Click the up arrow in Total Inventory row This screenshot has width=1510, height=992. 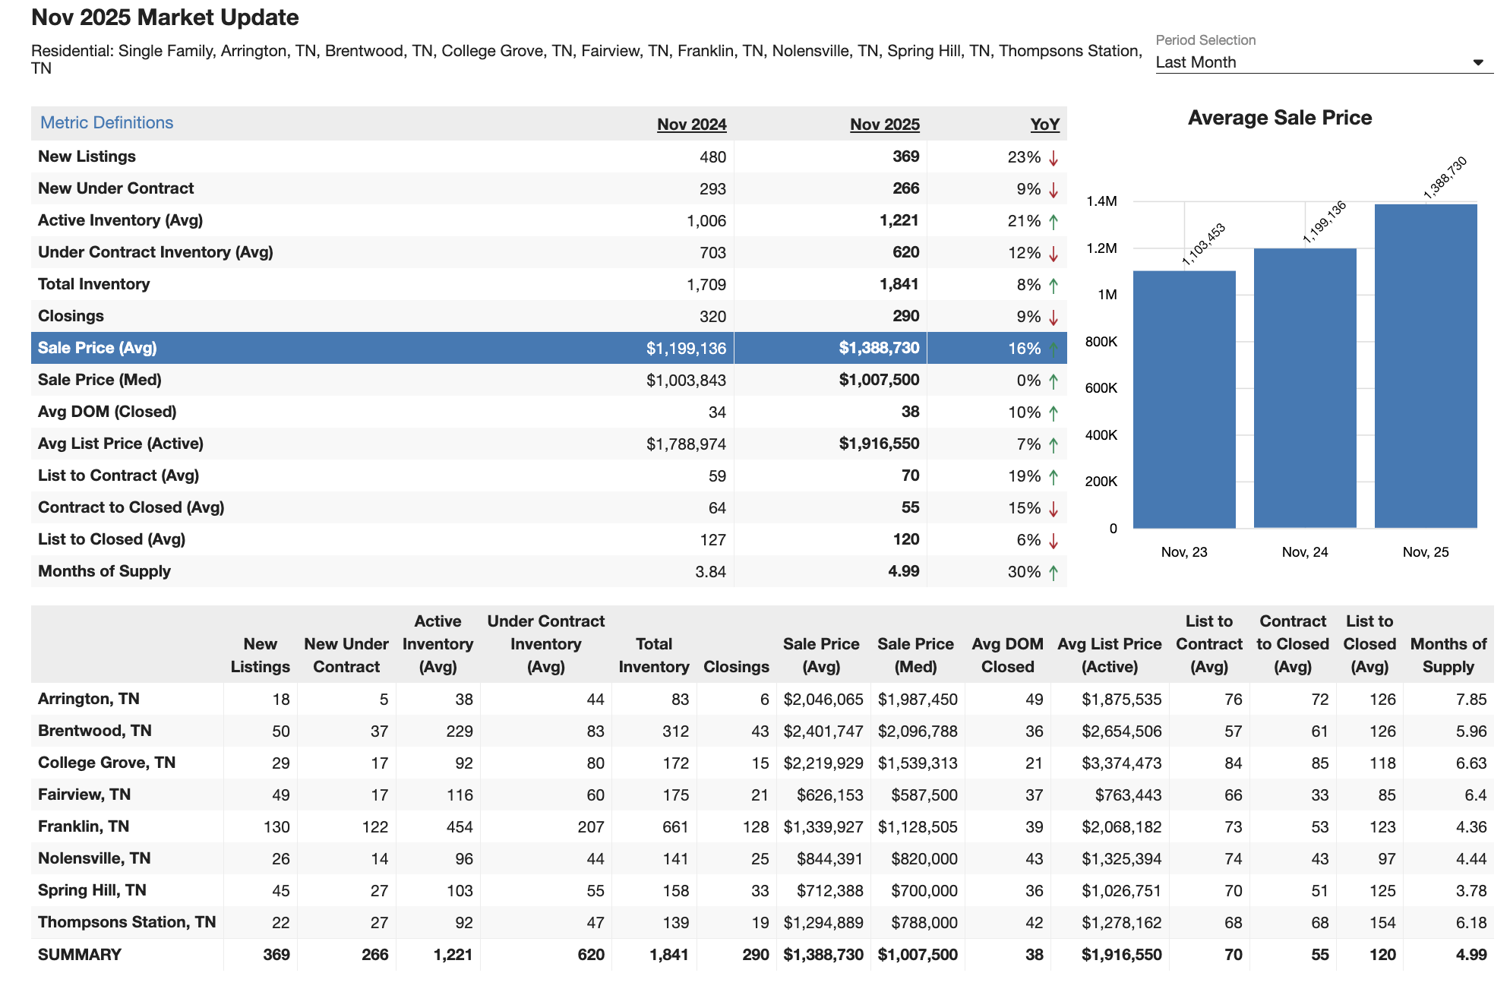click(x=1054, y=286)
